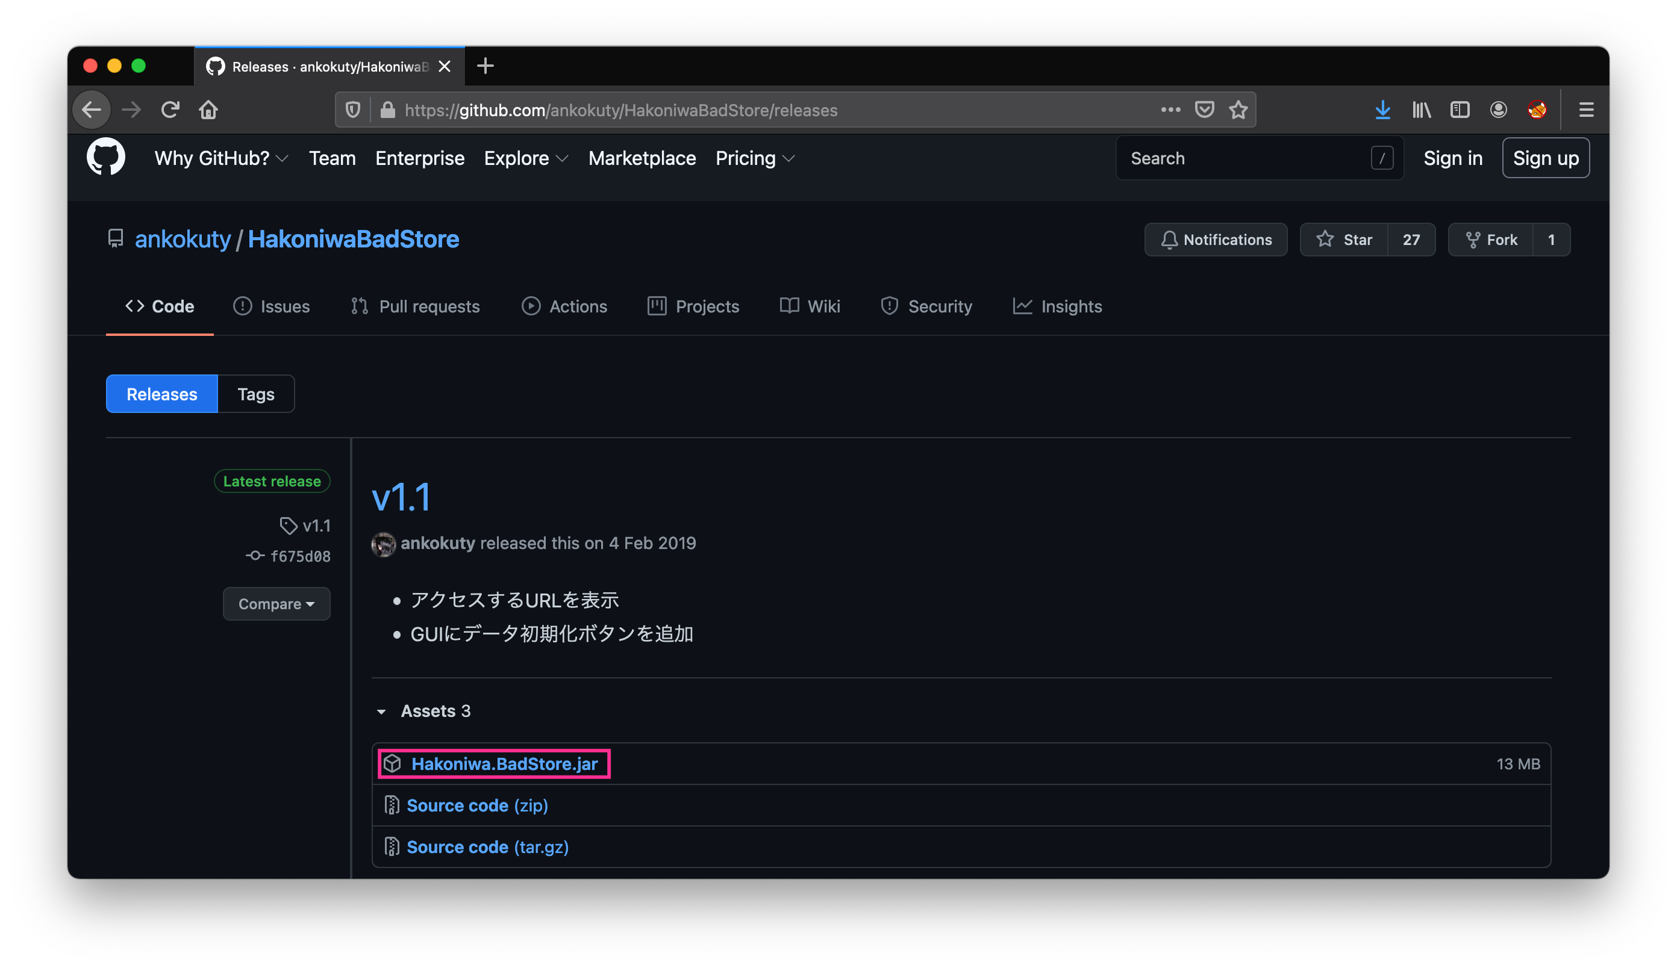
Task: Click the Latest release badge
Action: point(272,482)
